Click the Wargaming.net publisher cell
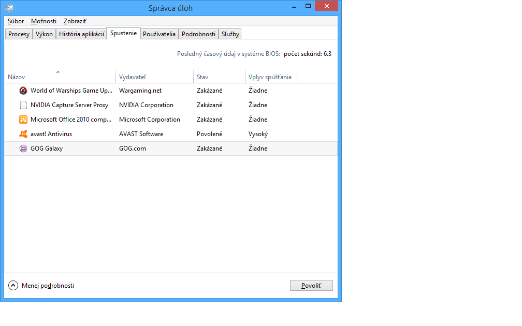The height and width of the screenshot is (326, 522). 140,91
